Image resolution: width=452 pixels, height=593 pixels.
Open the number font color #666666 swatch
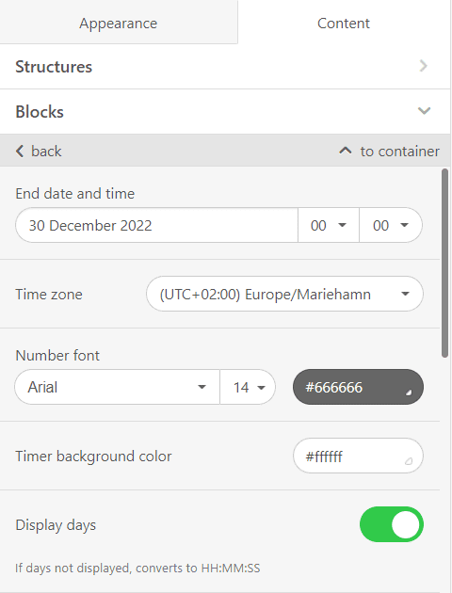pos(358,387)
